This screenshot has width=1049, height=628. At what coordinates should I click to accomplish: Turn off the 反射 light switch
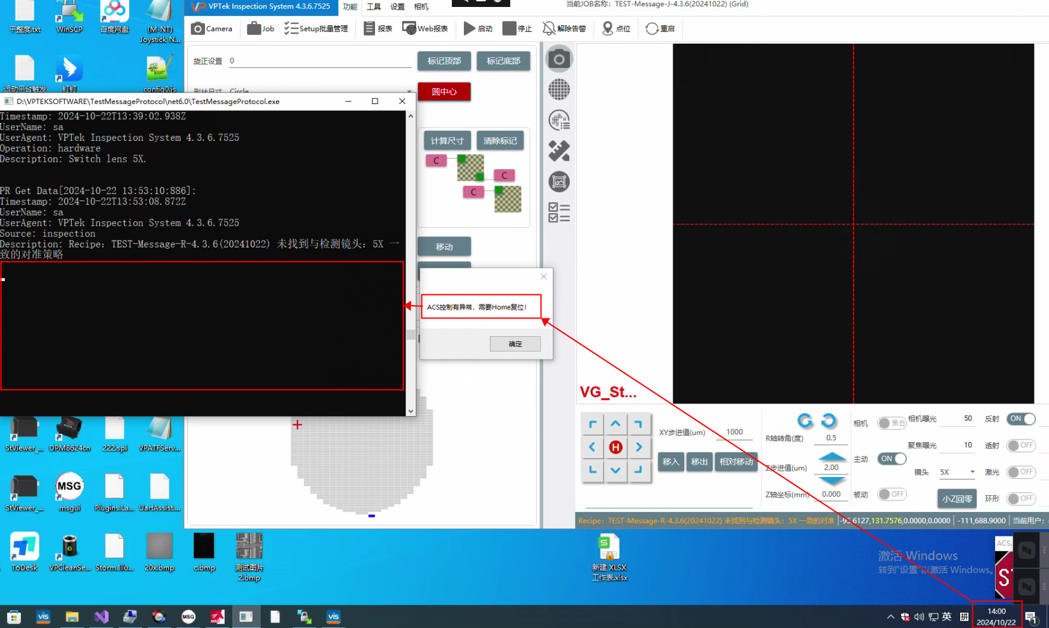click(1021, 419)
